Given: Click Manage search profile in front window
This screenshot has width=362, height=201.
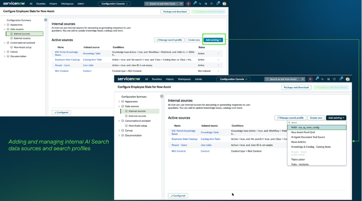Looking at the screenshot, I should coord(290,118).
